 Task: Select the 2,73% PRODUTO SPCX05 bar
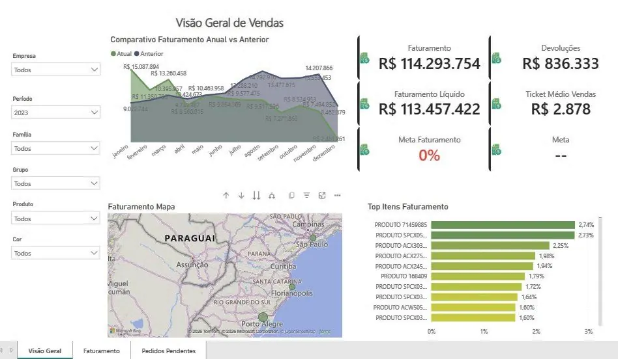(x=503, y=235)
